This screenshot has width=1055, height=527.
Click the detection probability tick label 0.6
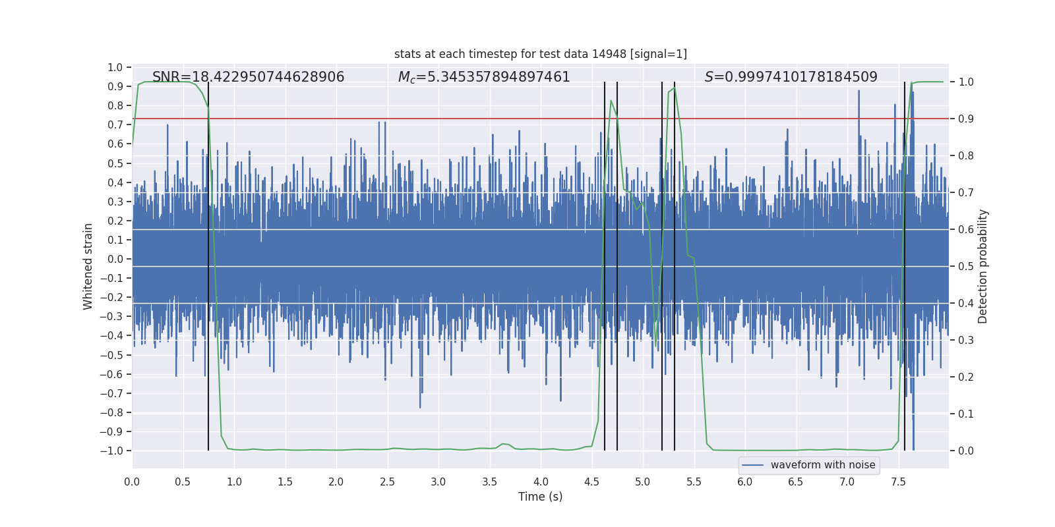click(966, 230)
